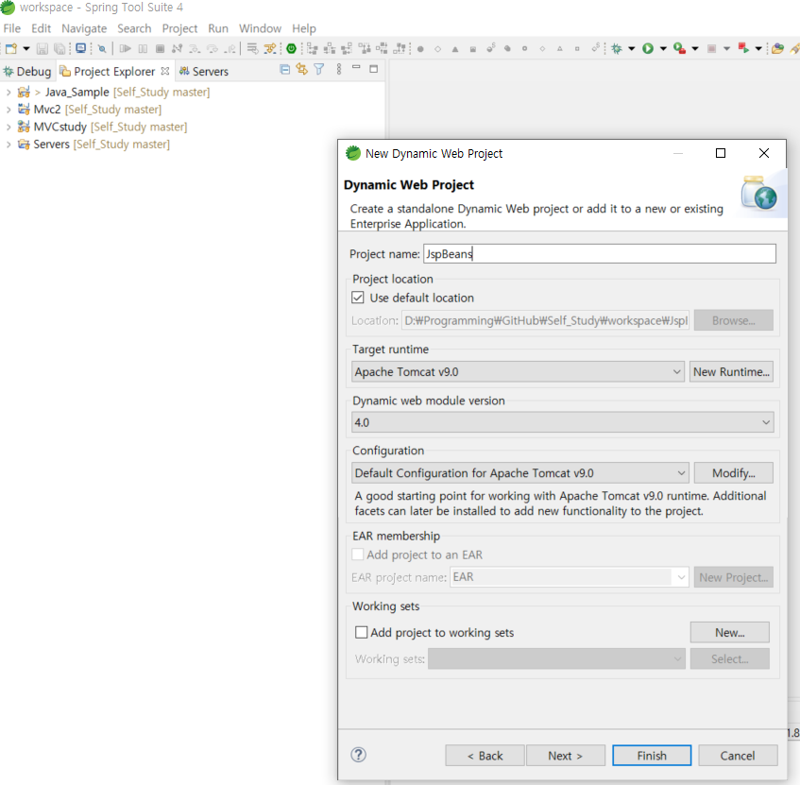Click the Debug bug toolbar icon
This screenshot has height=785, width=800.
[617, 48]
